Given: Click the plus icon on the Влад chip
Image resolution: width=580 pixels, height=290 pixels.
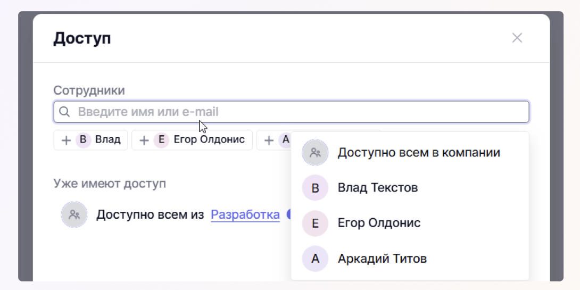Looking at the screenshot, I should [x=66, y=140].
